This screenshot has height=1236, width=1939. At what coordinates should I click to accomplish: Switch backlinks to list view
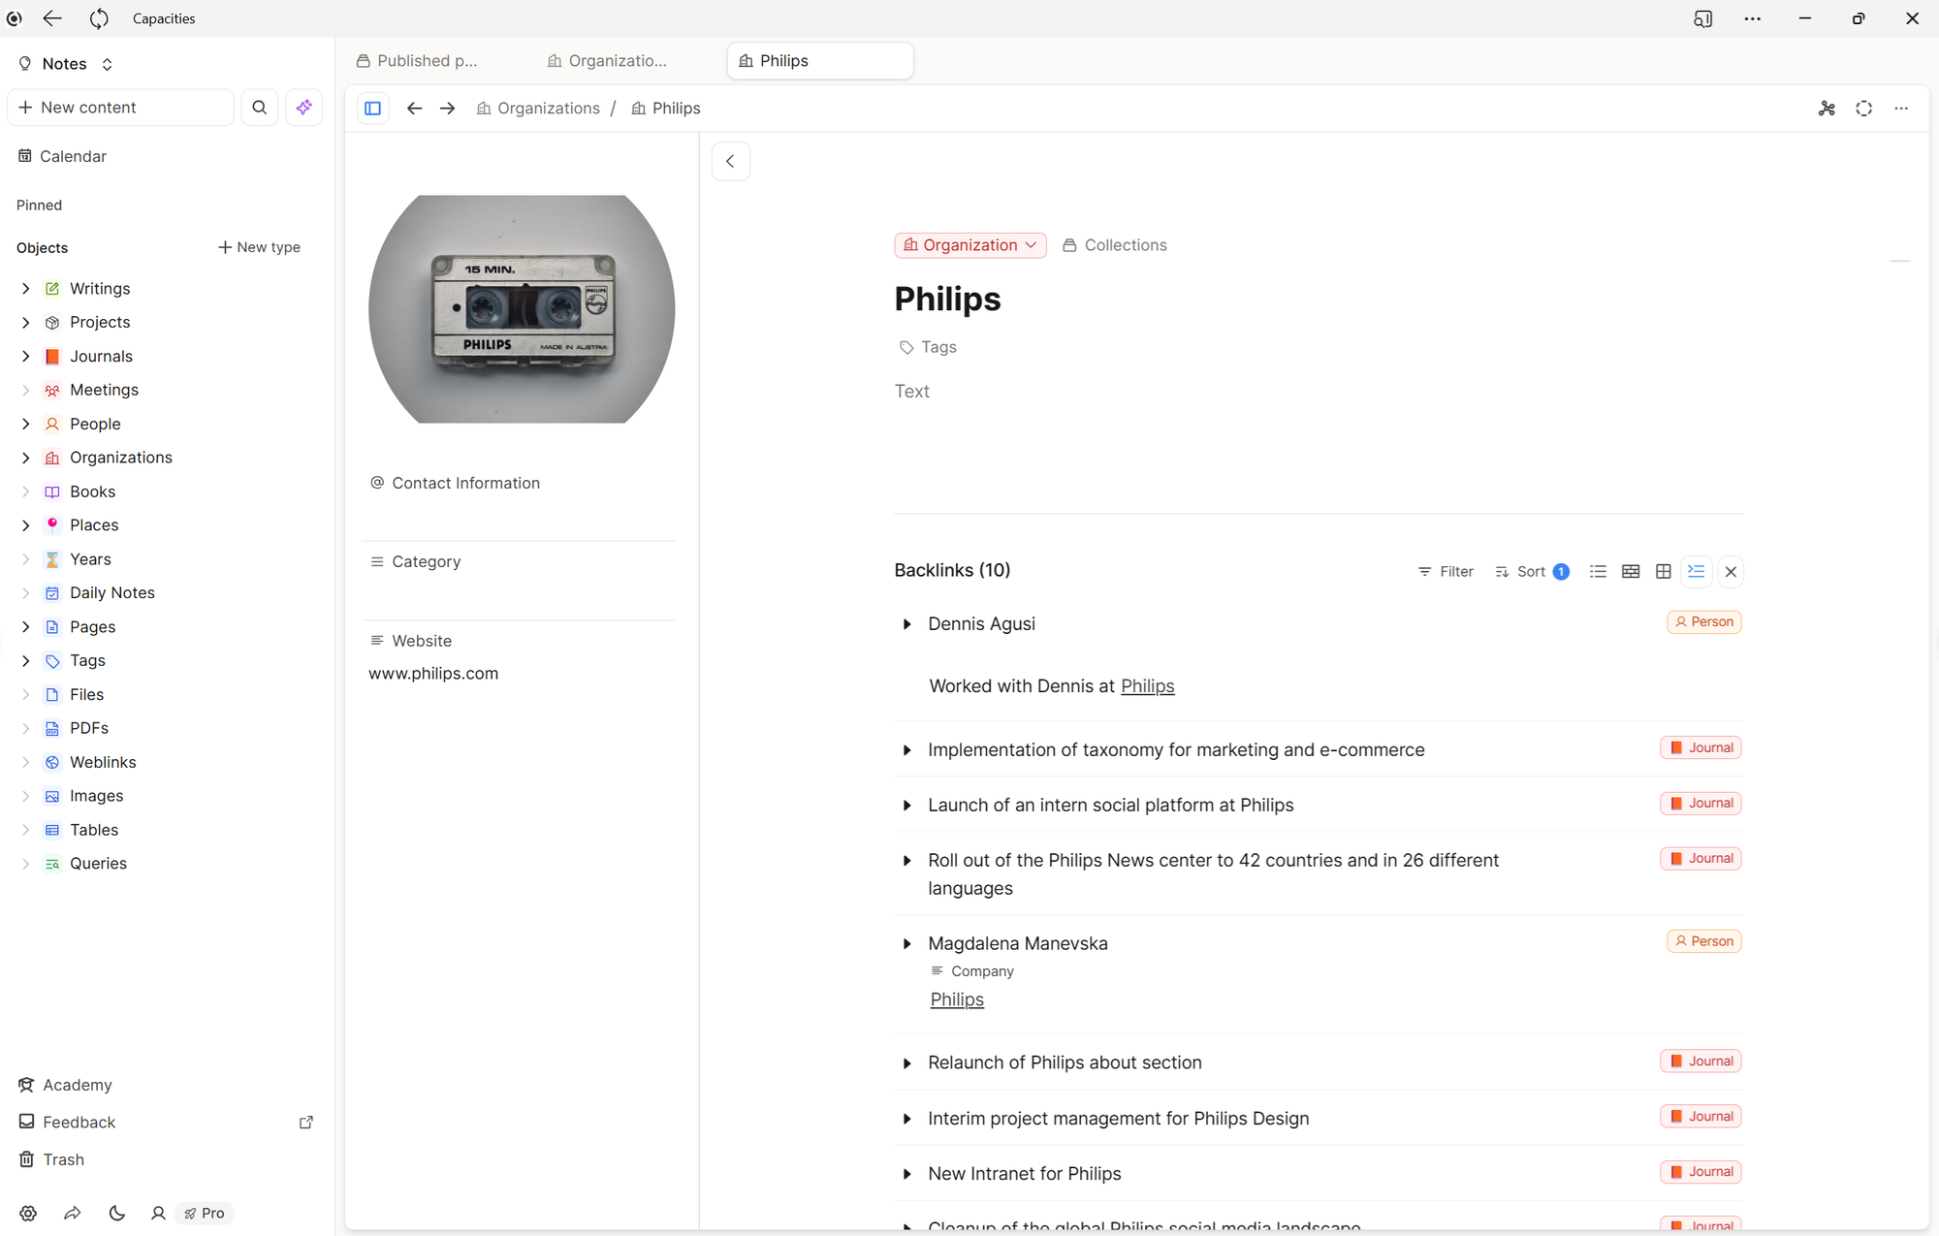point(1598,572)
